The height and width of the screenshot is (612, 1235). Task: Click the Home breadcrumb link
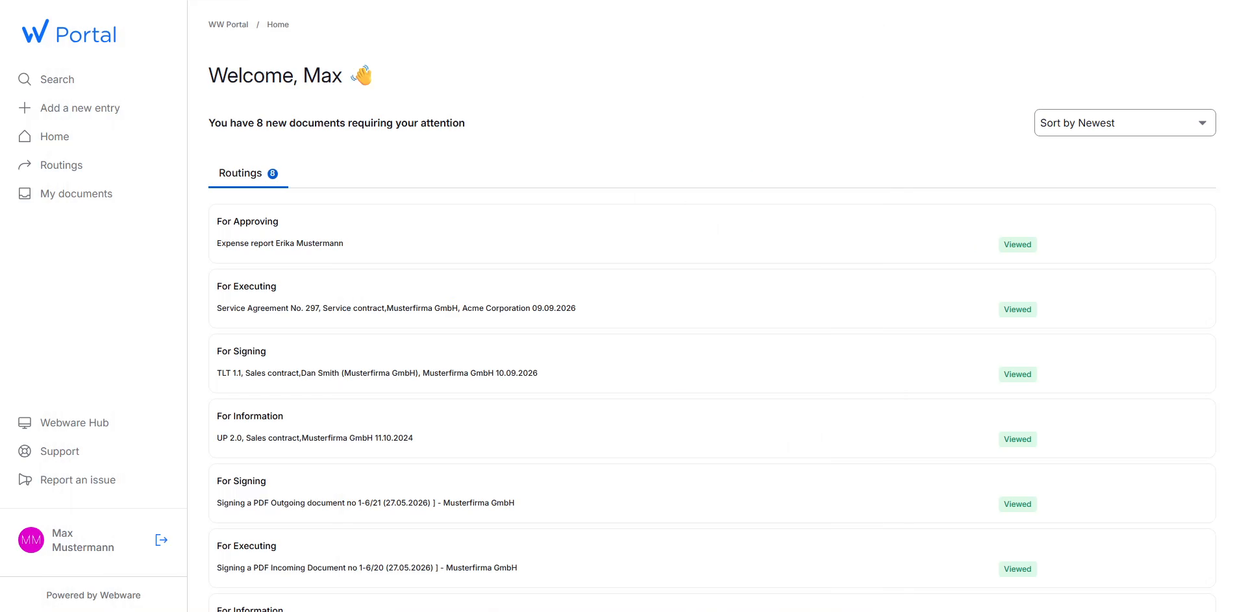point(278,25)
